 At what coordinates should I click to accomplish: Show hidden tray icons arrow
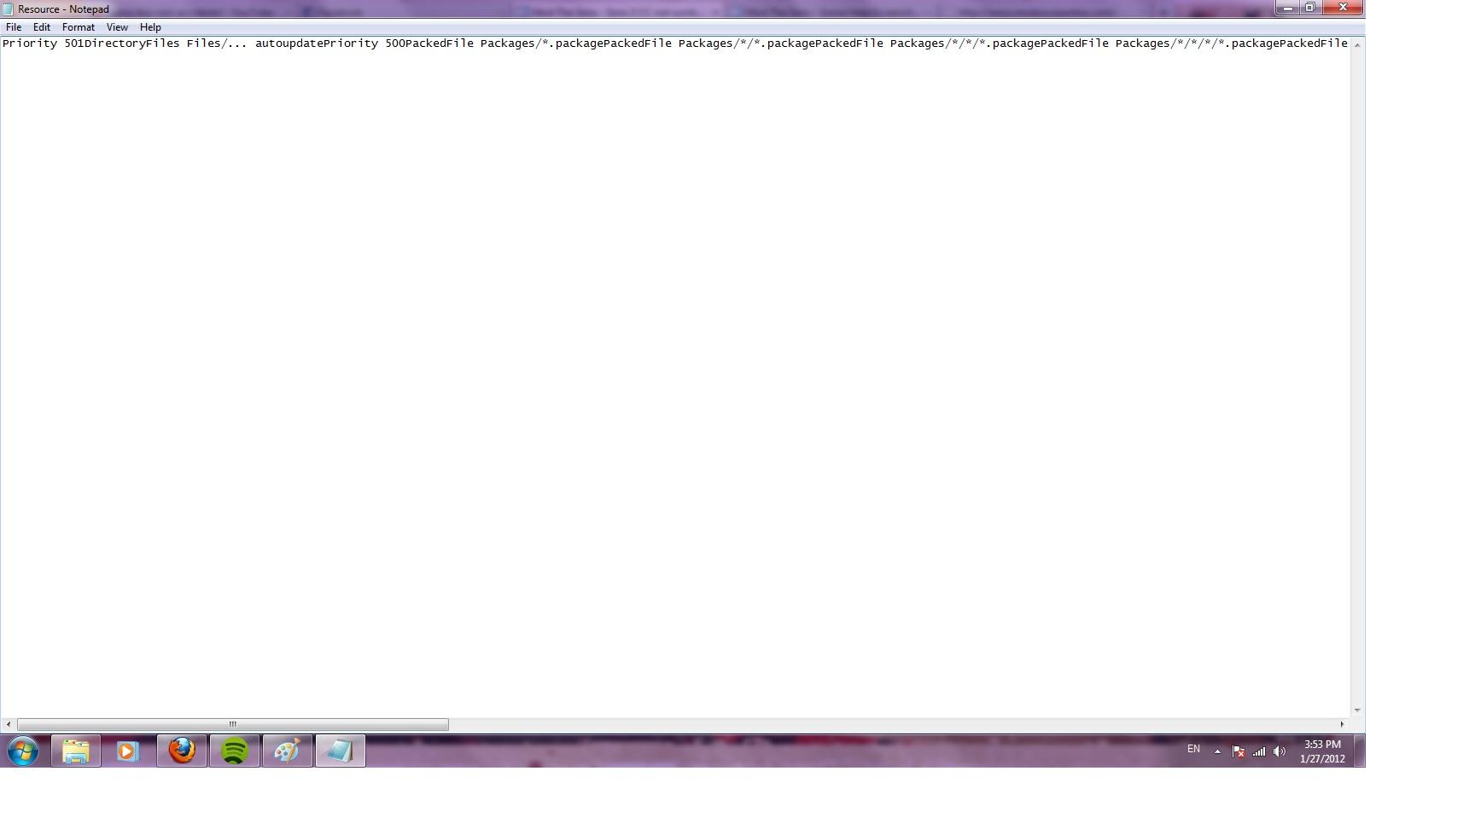1217,751
